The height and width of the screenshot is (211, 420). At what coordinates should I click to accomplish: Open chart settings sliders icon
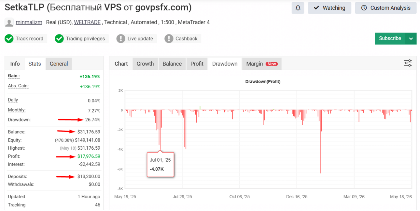tap(408, 63)
